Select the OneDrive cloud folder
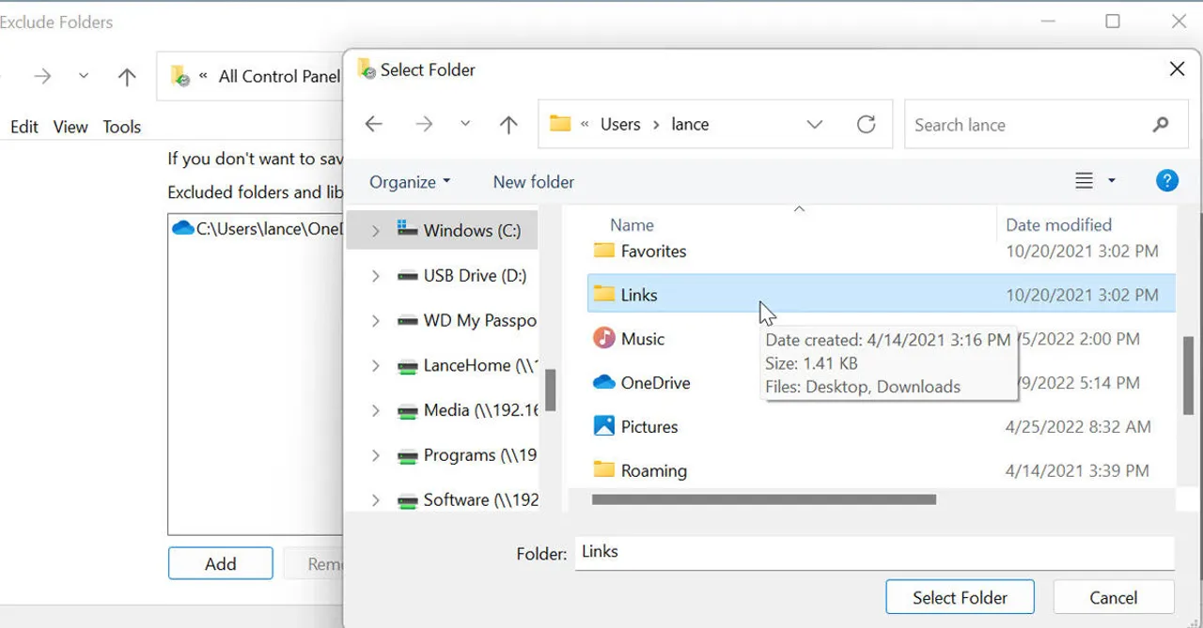This screenshot has width=1203, height=628. coord(604,383)
